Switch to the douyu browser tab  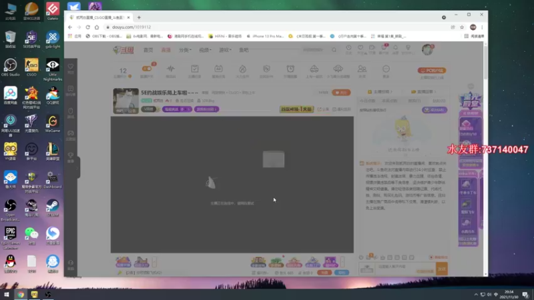[99, 17]
